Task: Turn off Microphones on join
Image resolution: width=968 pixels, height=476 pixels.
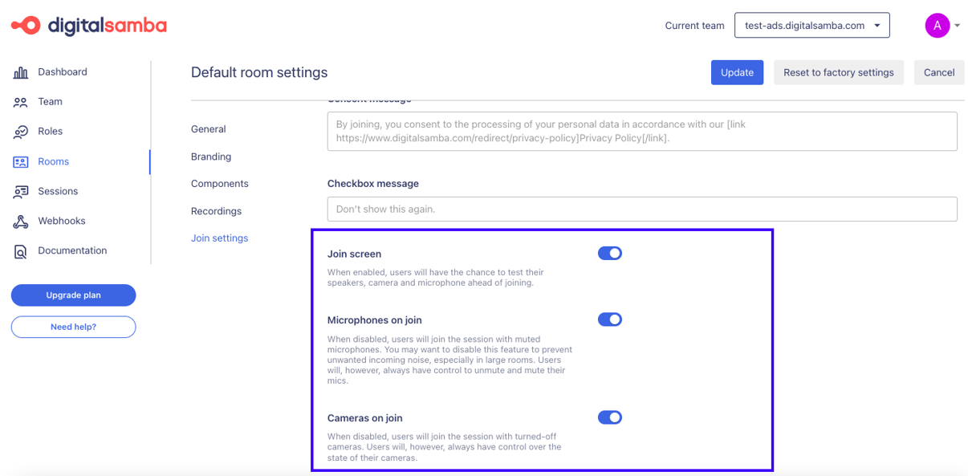Action: [x=610, y=319]
